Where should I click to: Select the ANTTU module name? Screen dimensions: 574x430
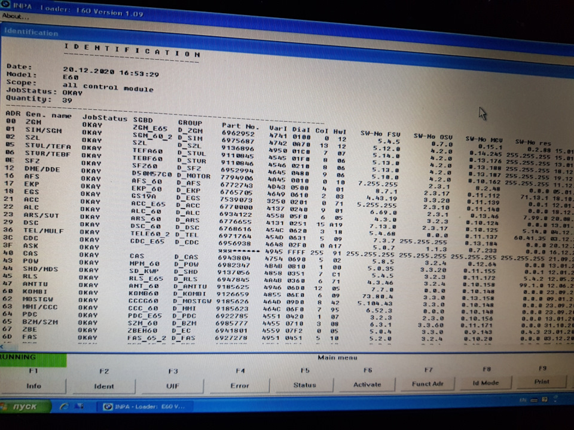(35, 284)
